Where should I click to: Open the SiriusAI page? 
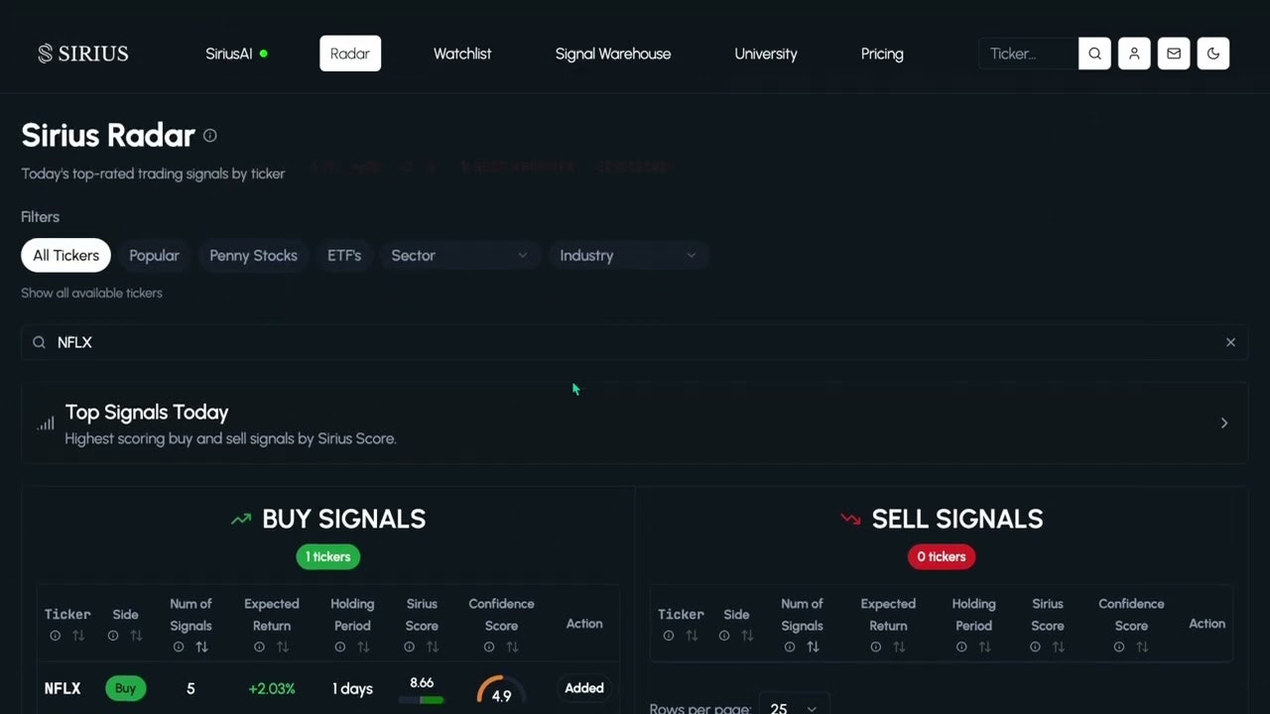[x=236, y=54]
